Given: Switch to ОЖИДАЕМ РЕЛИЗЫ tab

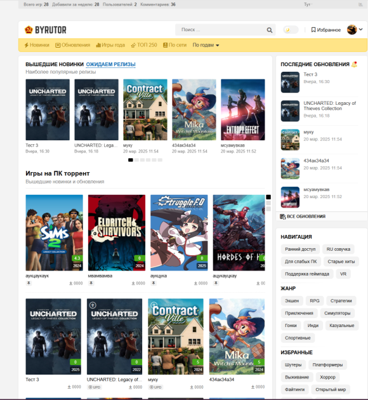Looking at the screenshot, I should (x=110, y=64).
